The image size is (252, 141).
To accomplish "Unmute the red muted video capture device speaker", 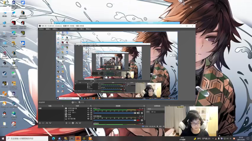I will [138, 120].
